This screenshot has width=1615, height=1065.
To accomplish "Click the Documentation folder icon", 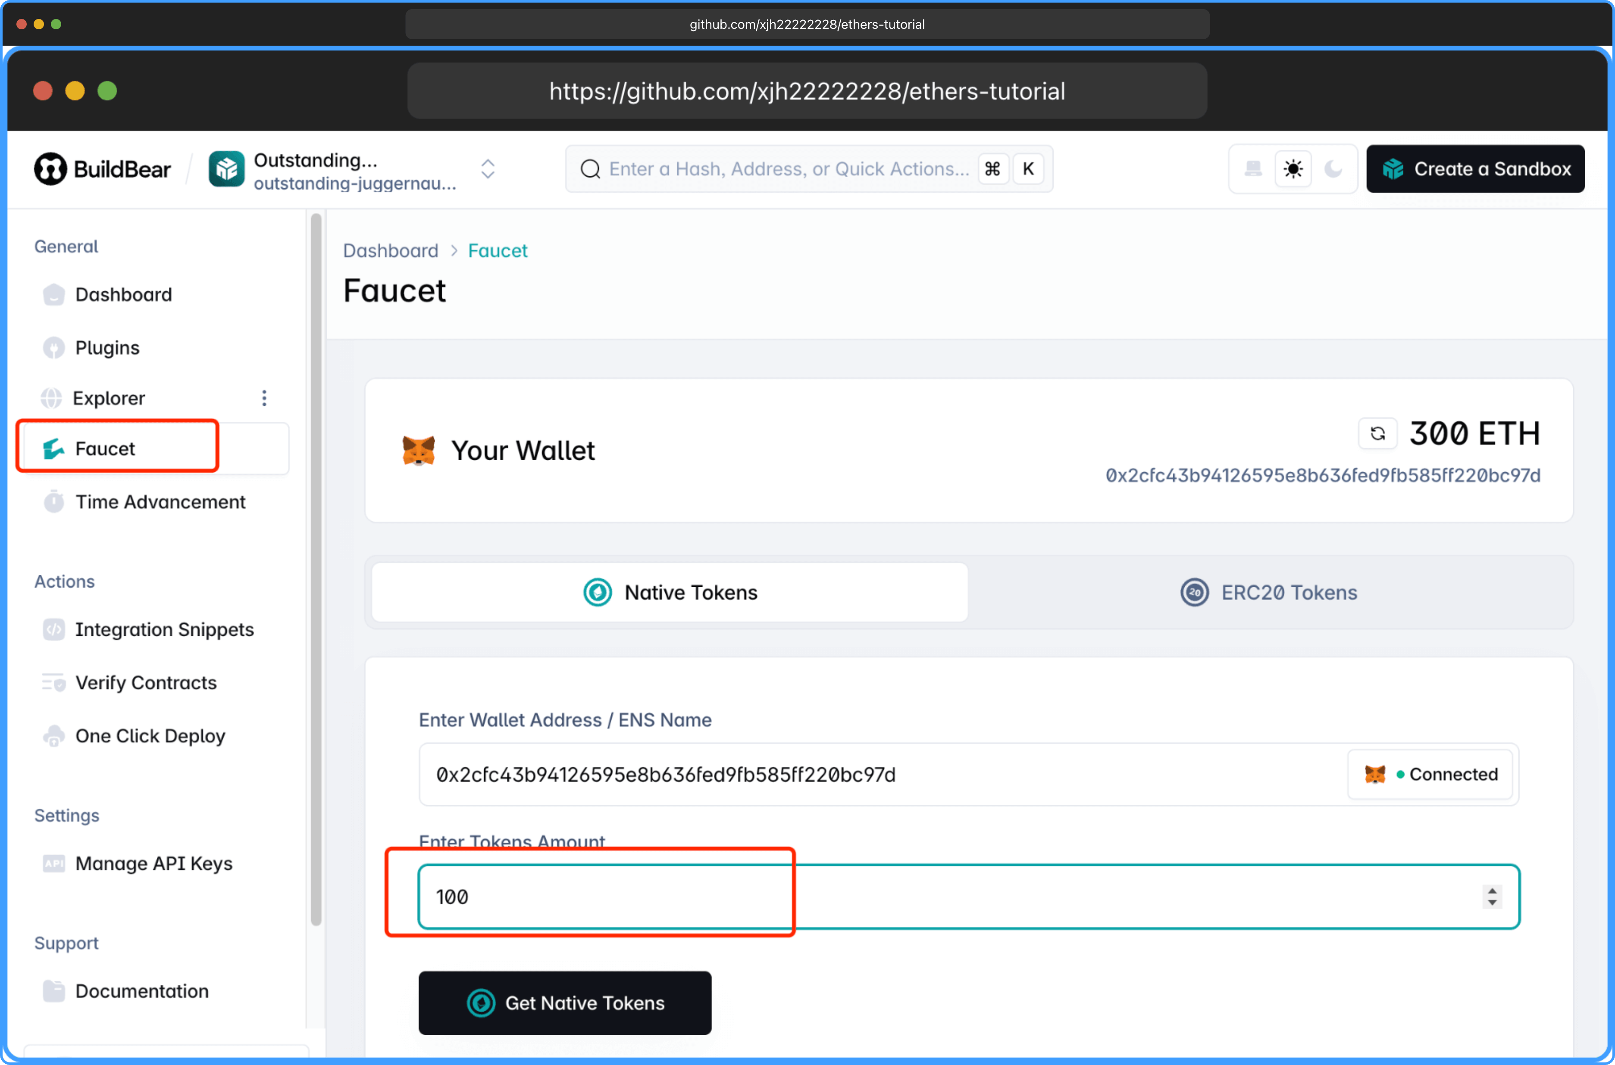I will click(53, 991).
